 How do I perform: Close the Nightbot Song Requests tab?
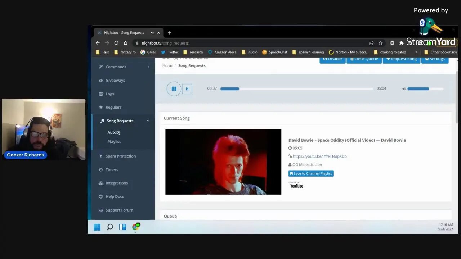point(158,33)
